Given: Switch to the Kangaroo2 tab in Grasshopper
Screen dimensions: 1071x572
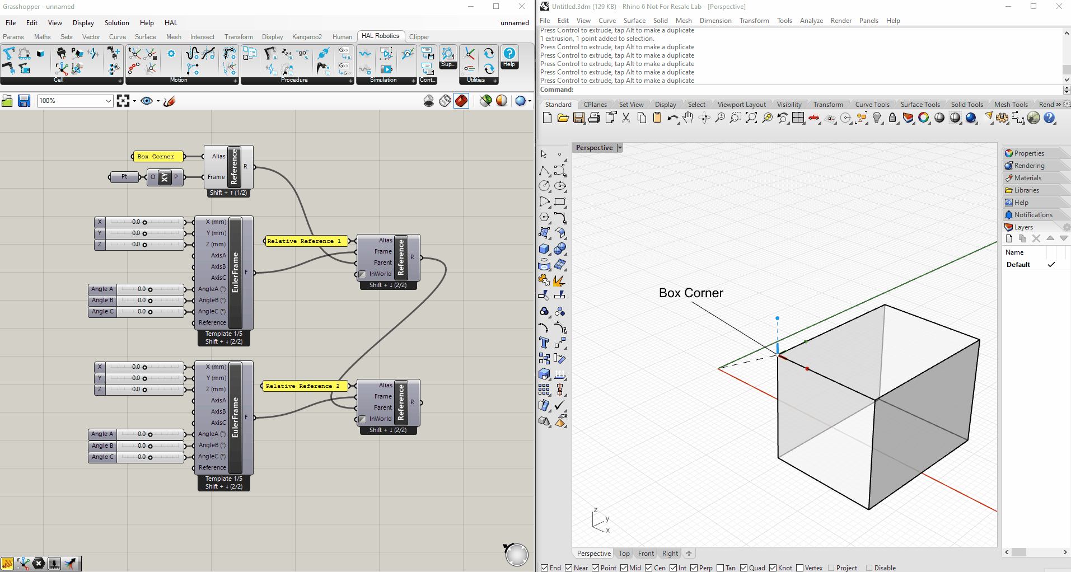Looking at the screenshot, I should point(307,37).
